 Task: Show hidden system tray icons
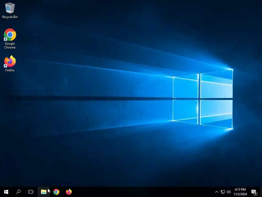[216, 192]
